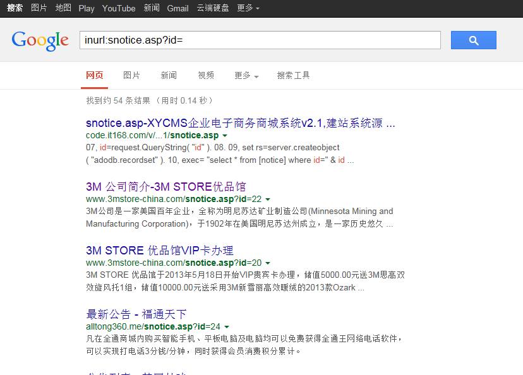Open the 最新公告 - 福通天下 result
Viewport: 523px width, 375px height.
[136, 314]
